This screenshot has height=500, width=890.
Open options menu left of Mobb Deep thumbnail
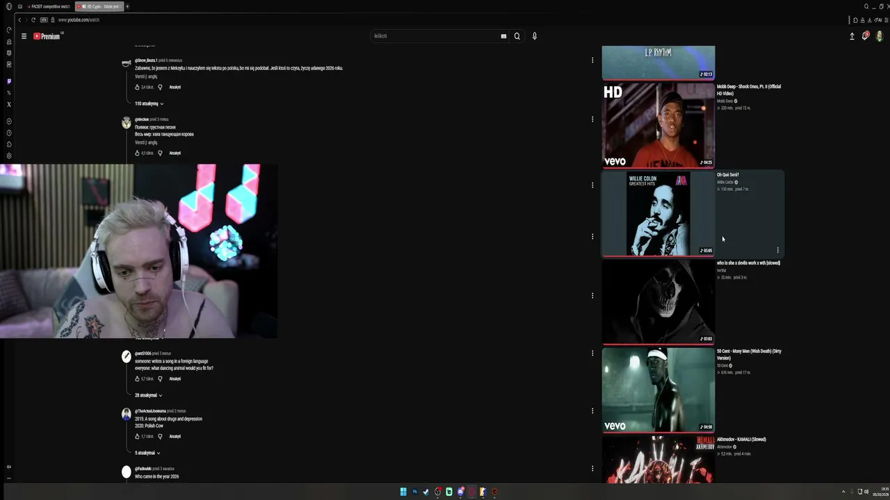pos(592,119)
